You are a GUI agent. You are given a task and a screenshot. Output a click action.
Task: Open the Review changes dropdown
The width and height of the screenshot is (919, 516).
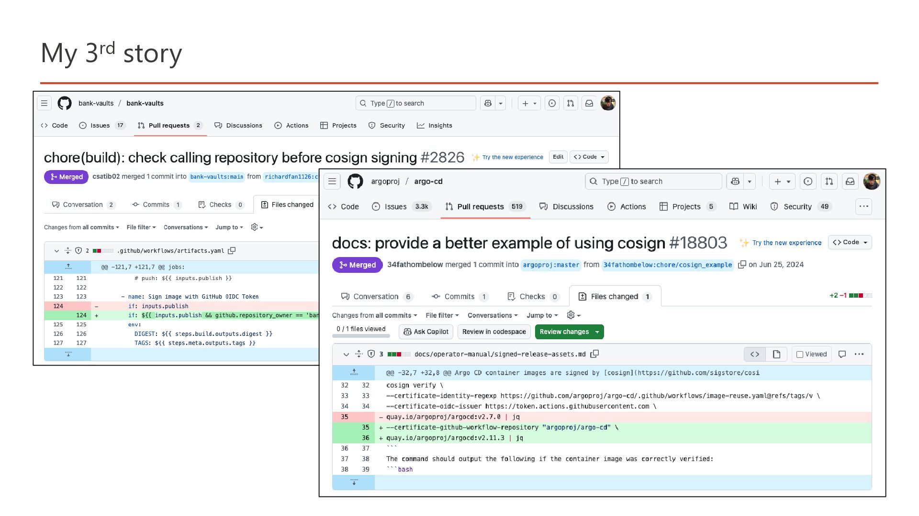569,332
